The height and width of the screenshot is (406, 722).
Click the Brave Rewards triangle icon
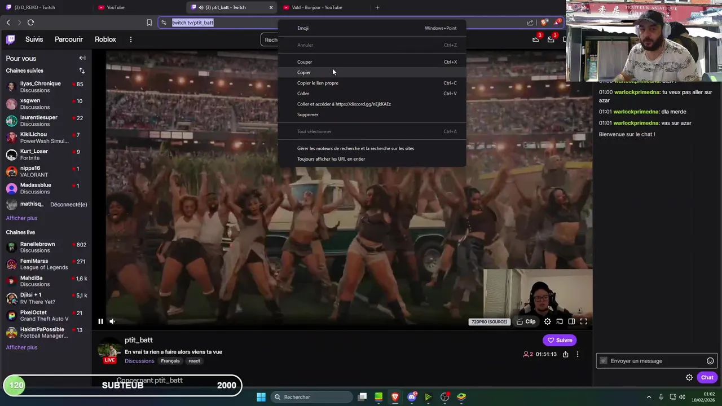[x=557, y=23]
